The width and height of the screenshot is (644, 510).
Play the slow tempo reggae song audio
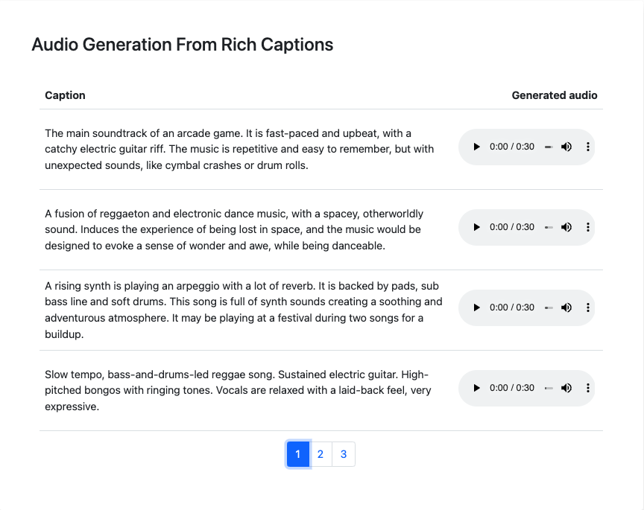[477, 389]
